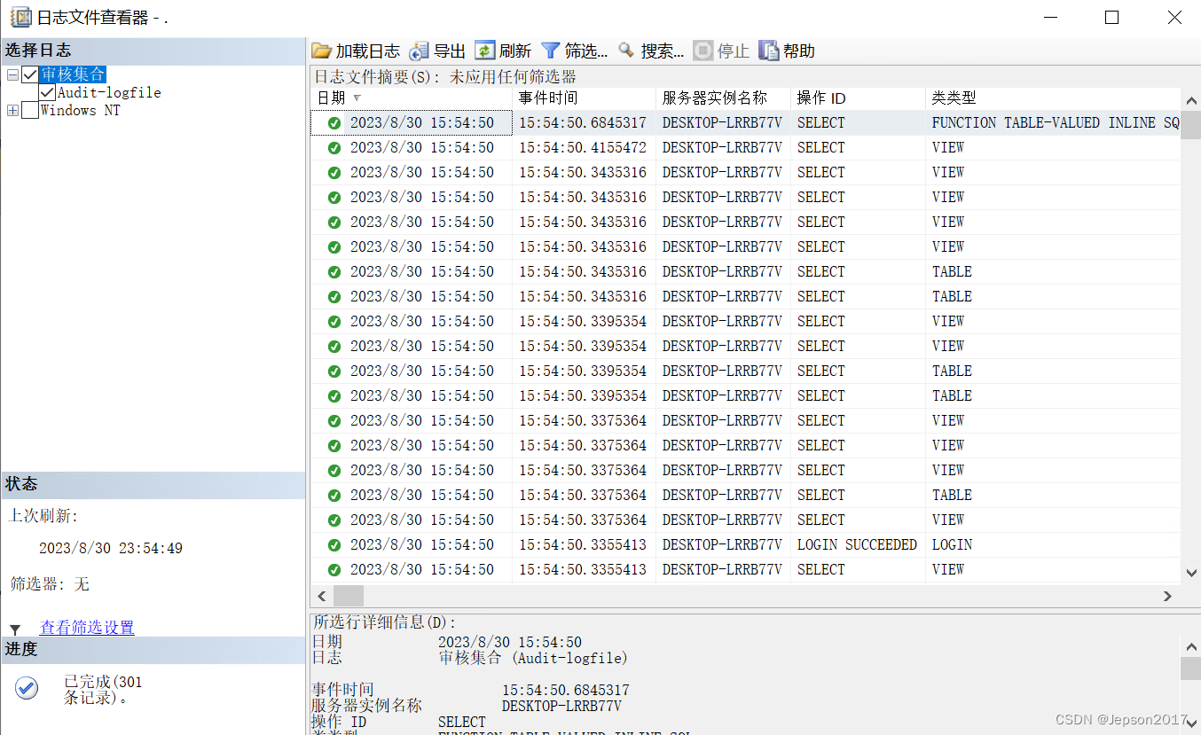Click the 服务器实例名称 column header

[724, 98]
